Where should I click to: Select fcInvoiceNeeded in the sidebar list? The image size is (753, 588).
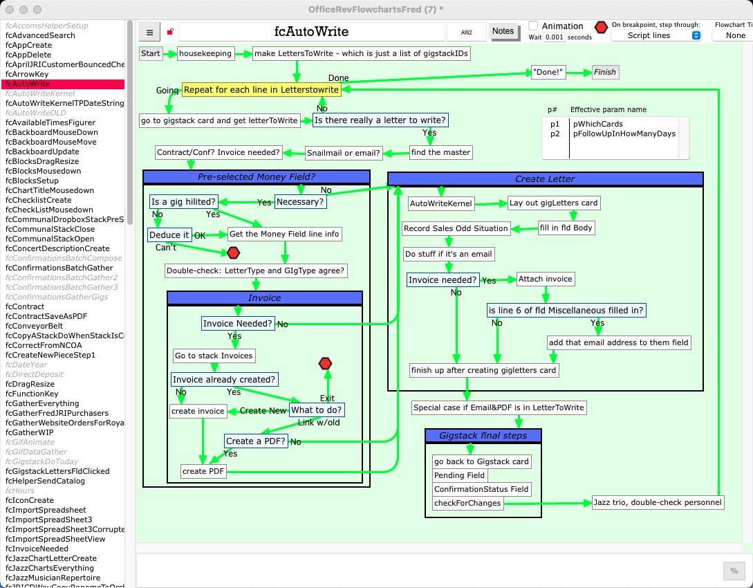coord(37,549)
